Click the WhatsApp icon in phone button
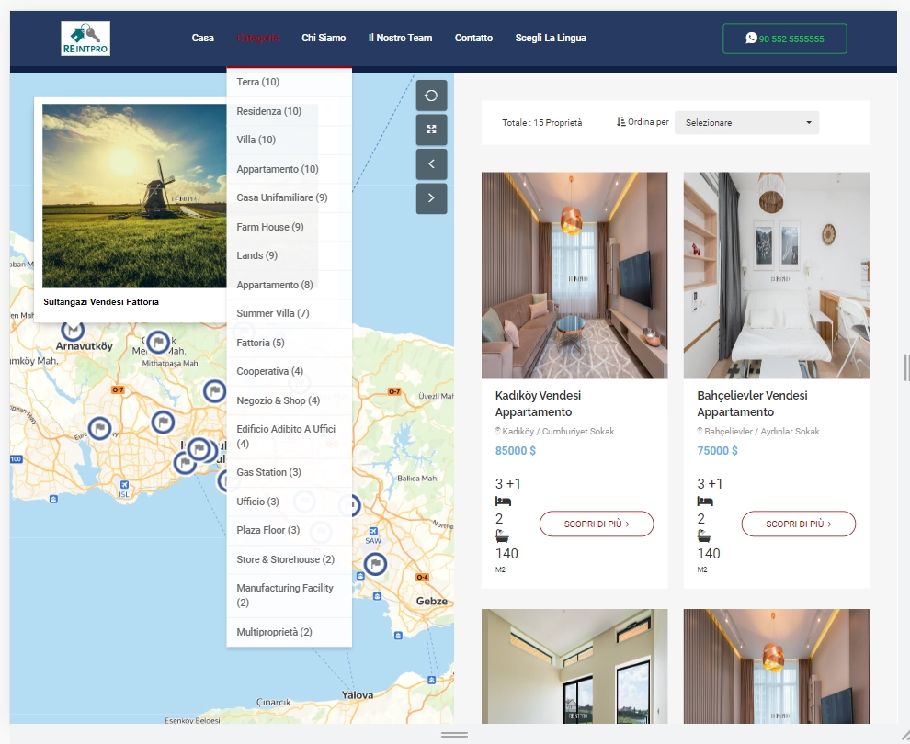This screenshot has height=744, width=910. point(751,38)
